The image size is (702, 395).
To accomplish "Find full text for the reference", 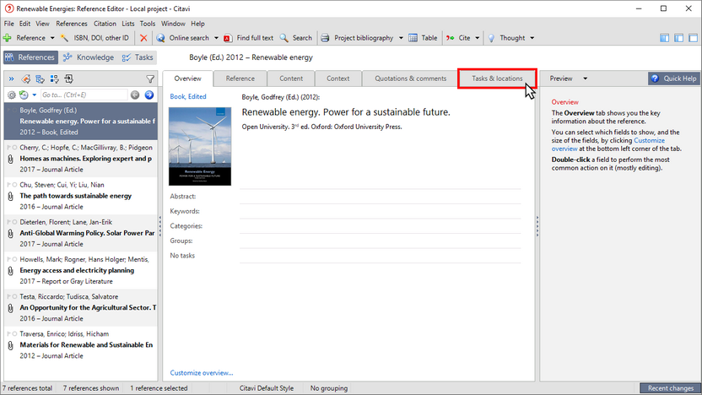I will 248,38.
